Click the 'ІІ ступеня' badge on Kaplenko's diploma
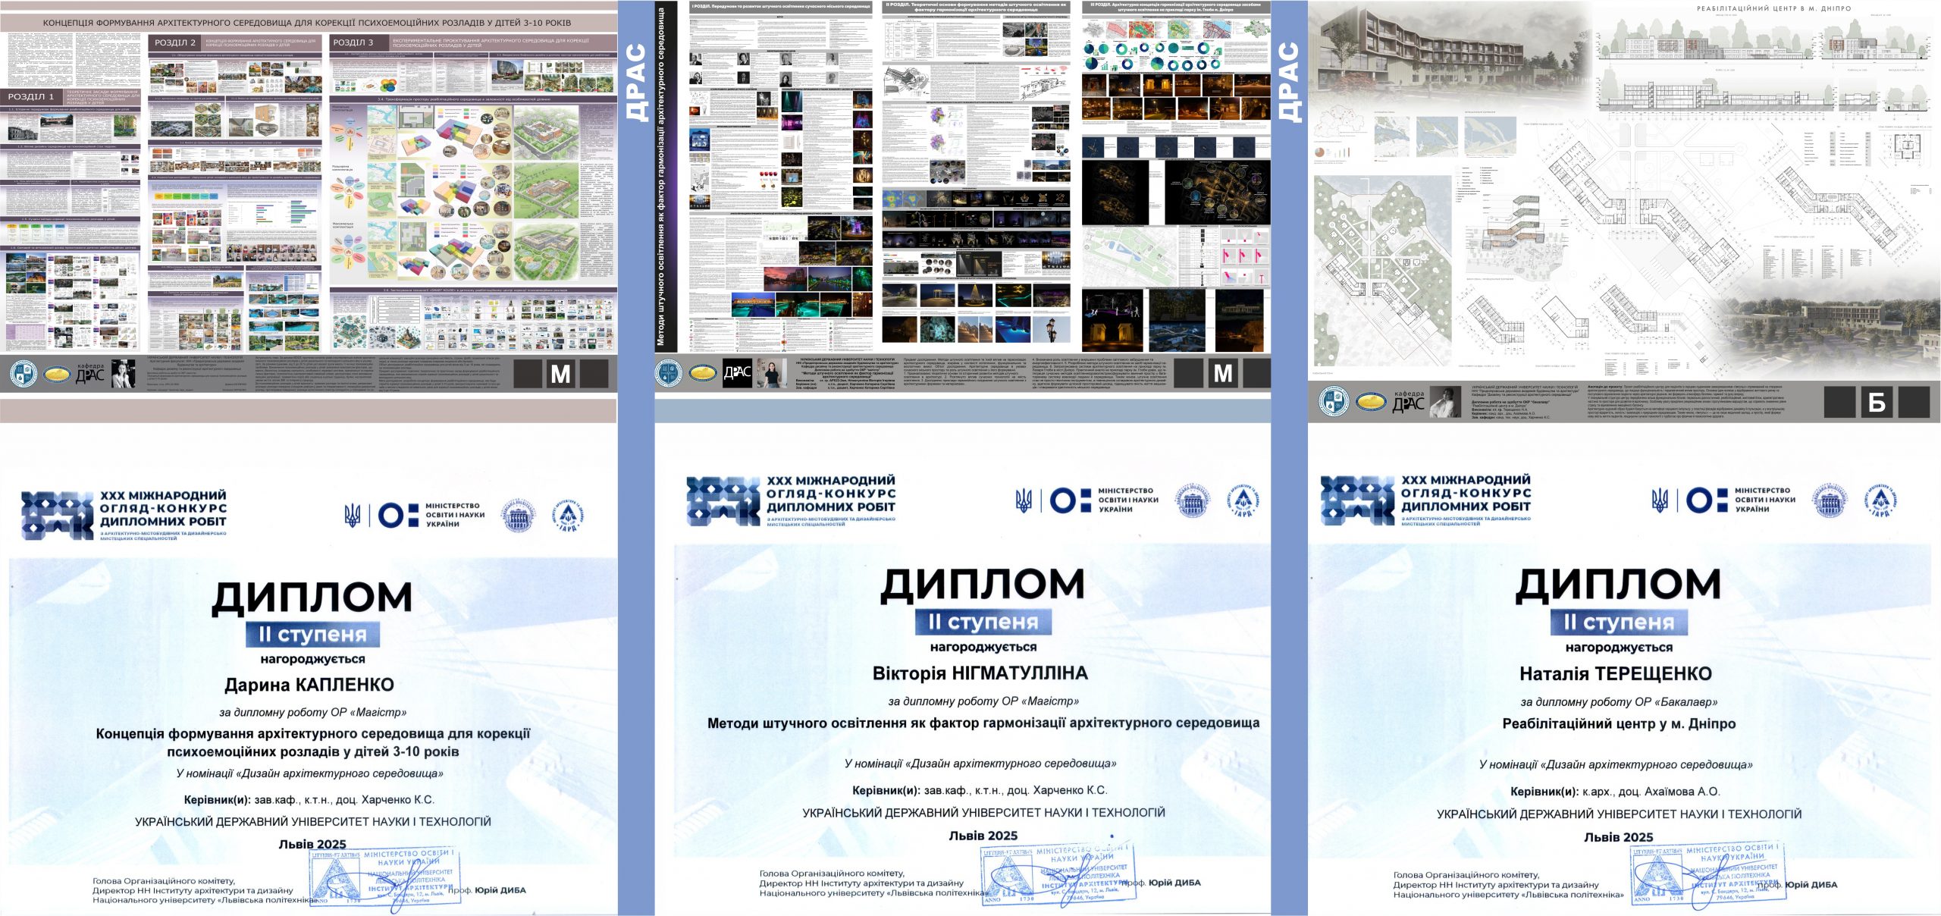Image resolution: width=1941 pixels, height=916 pixels. (312, 634)
